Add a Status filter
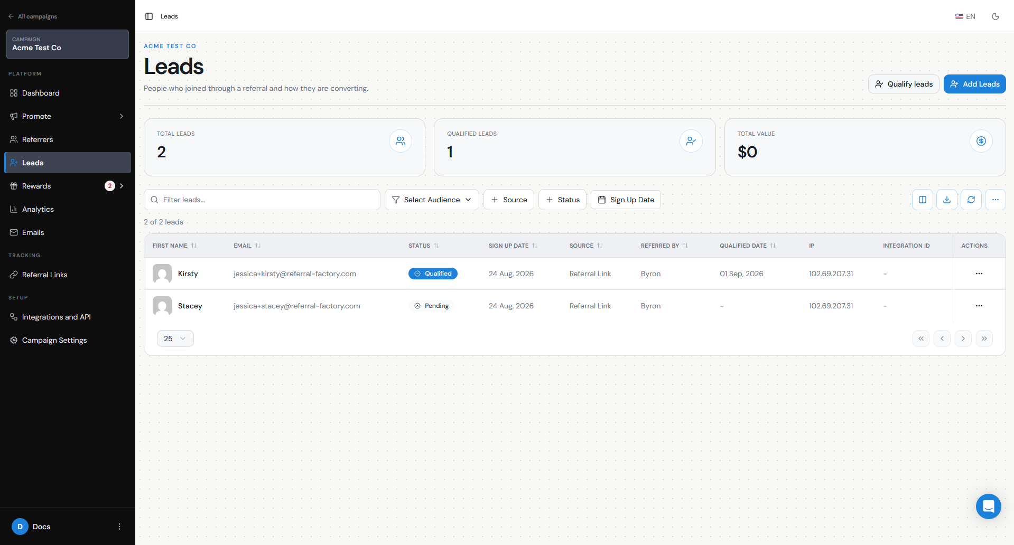The image size is (1014, 545). (562, 200)
